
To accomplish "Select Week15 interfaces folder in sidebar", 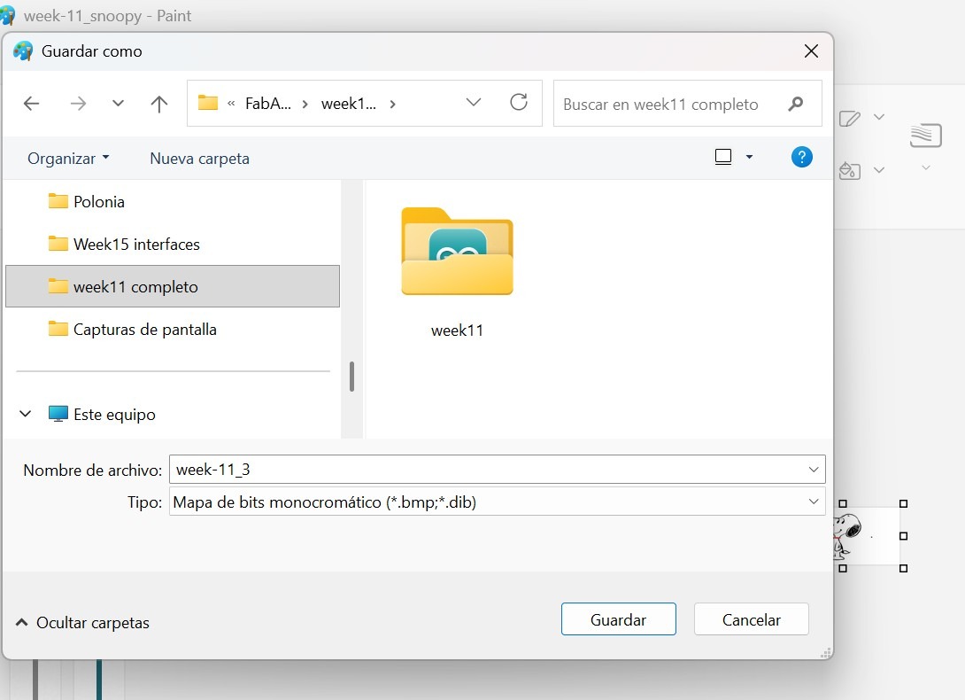I will click(x=173, y=244).
